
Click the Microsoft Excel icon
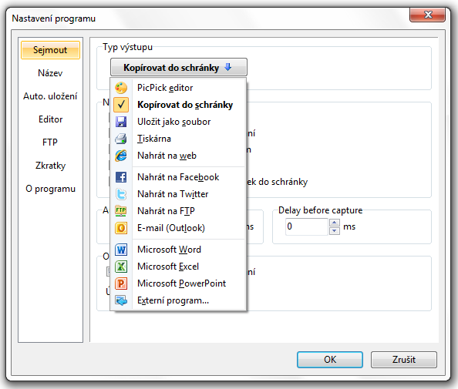[121, 267]
